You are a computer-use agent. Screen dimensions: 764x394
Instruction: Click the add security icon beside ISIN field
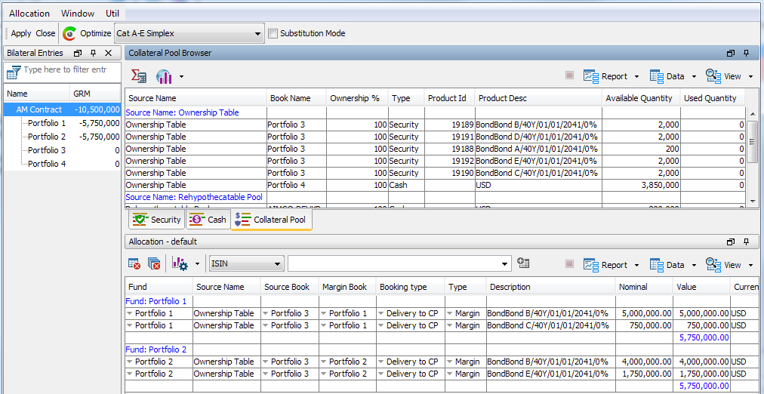point(524,263)
